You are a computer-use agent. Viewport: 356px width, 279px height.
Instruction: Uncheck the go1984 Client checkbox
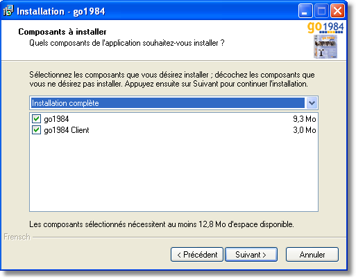click(x=36, y=130)
